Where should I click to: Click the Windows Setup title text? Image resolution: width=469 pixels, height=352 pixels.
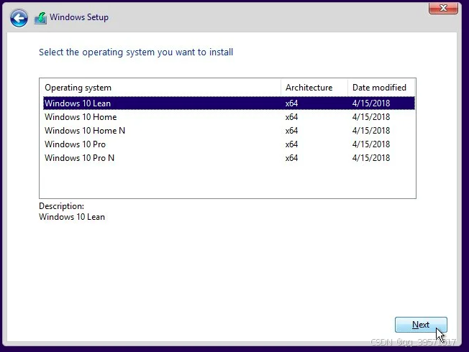(79, 17)
